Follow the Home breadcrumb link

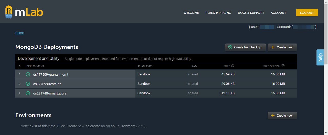point(19,33)
